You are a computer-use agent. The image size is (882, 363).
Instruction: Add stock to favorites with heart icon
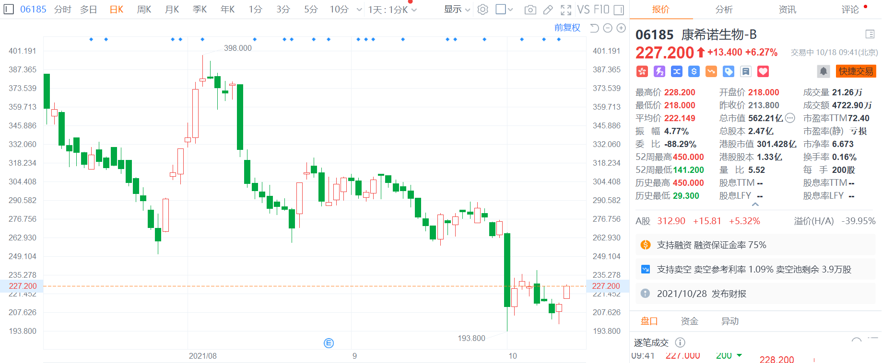(x=763, y=71)
